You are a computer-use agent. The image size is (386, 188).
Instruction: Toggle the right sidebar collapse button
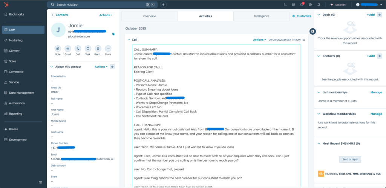(x=313, y=31)
